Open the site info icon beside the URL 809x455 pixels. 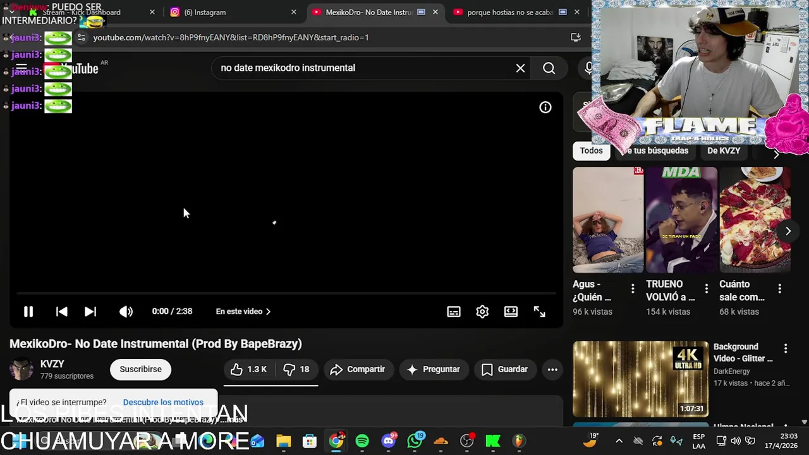tap(82, 37)
